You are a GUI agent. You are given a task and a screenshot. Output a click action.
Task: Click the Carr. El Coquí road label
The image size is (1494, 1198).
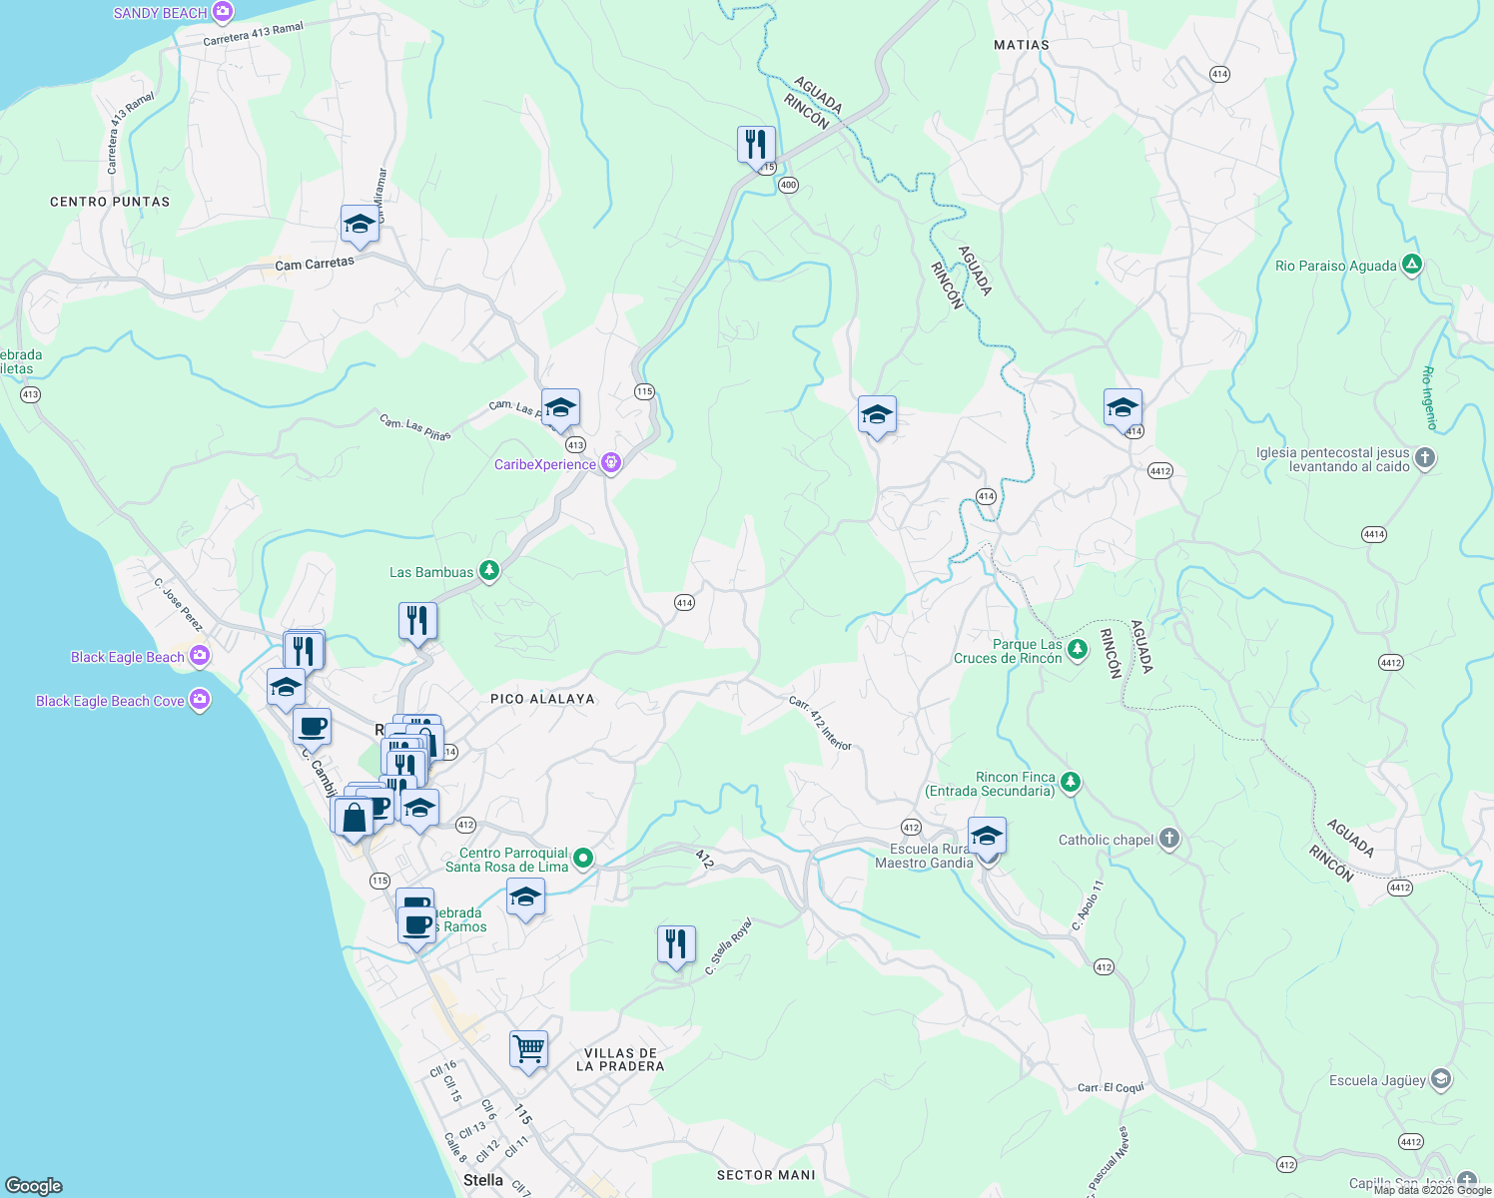click(x=1111, y=1087)
